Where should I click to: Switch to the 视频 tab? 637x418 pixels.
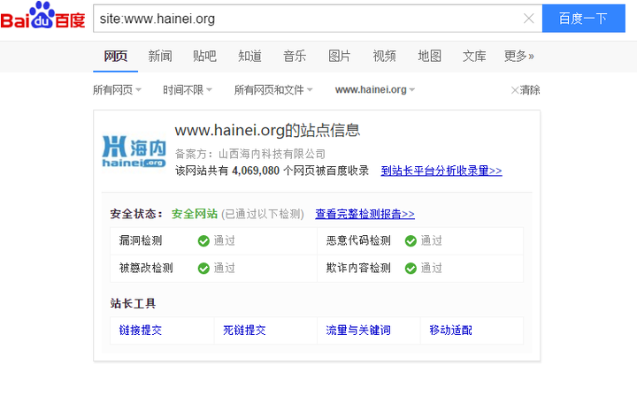click(384, 56)
